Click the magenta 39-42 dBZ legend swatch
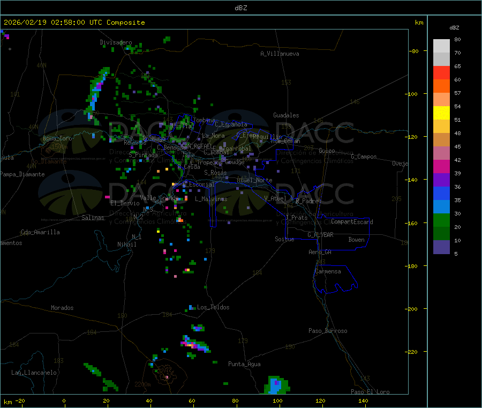 coord(441,166)
